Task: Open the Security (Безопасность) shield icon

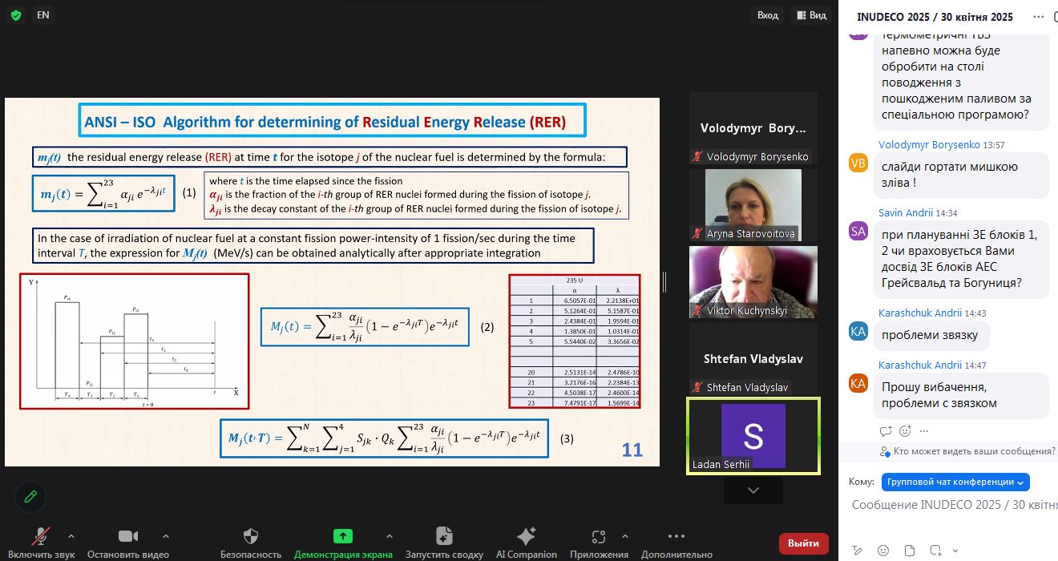Action: point(251,536)
